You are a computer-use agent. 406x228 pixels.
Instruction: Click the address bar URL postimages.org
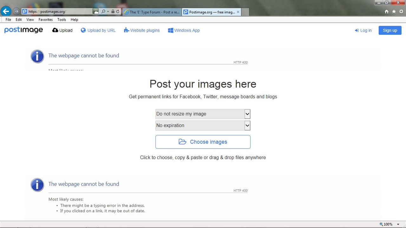[x=47, y=12]
